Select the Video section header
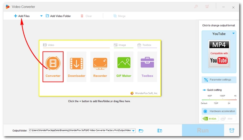 [49, 45]
